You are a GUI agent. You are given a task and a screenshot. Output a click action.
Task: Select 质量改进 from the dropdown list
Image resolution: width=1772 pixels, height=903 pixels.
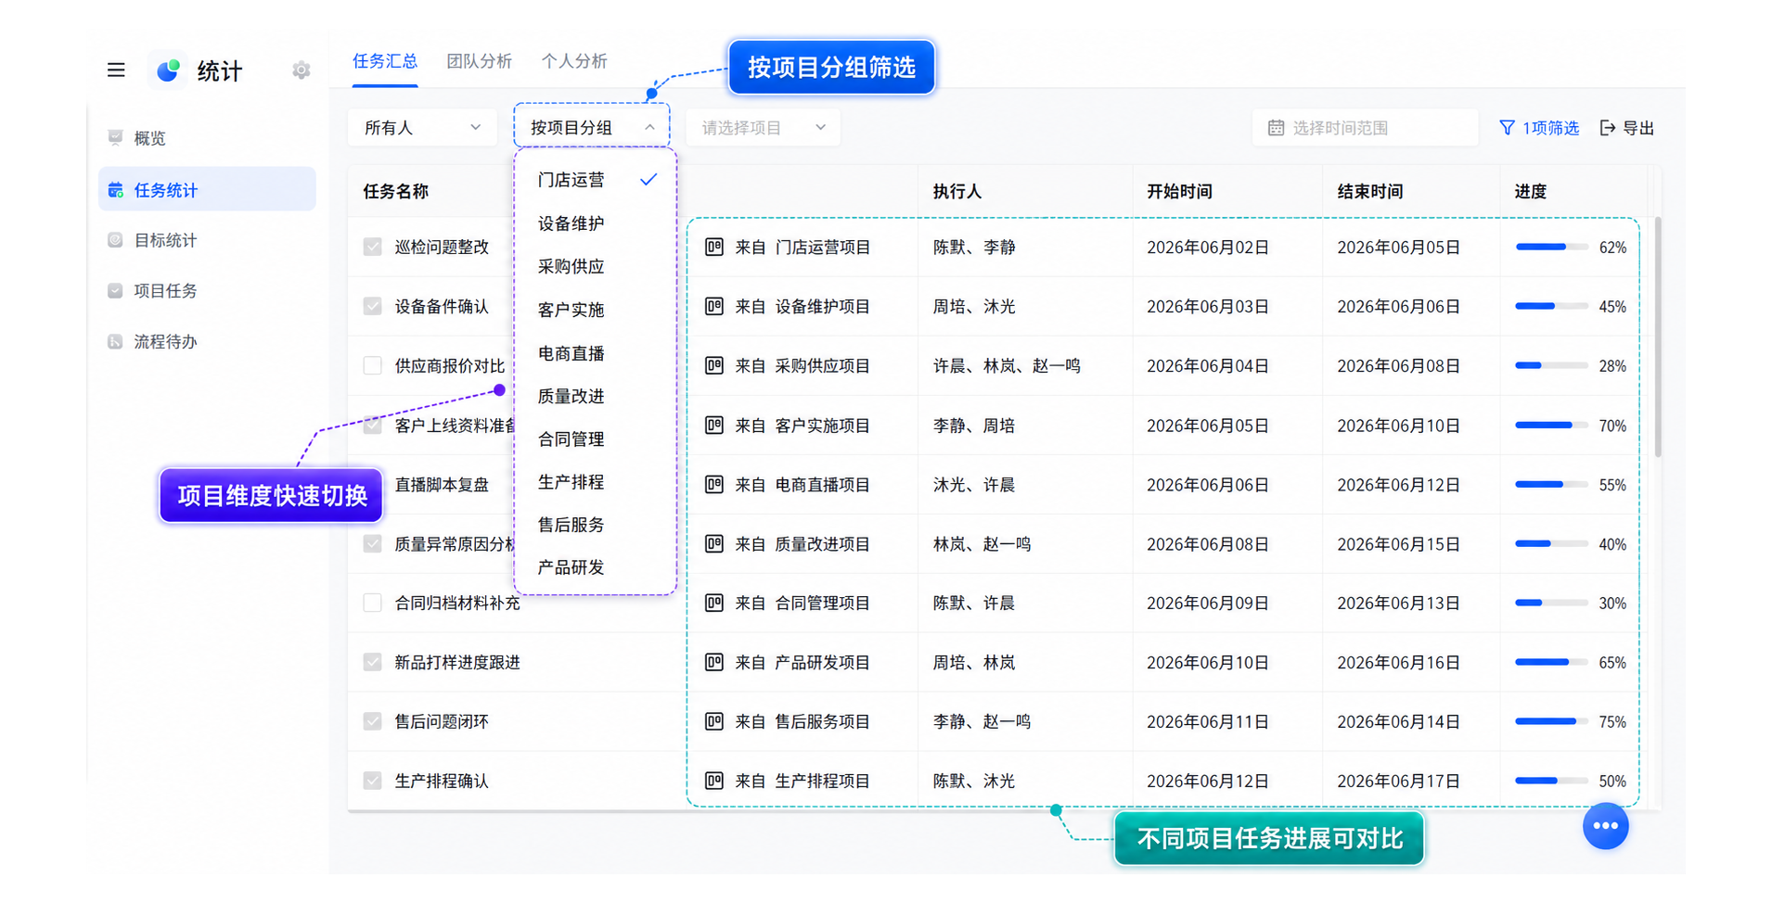(x=595, y=396)
